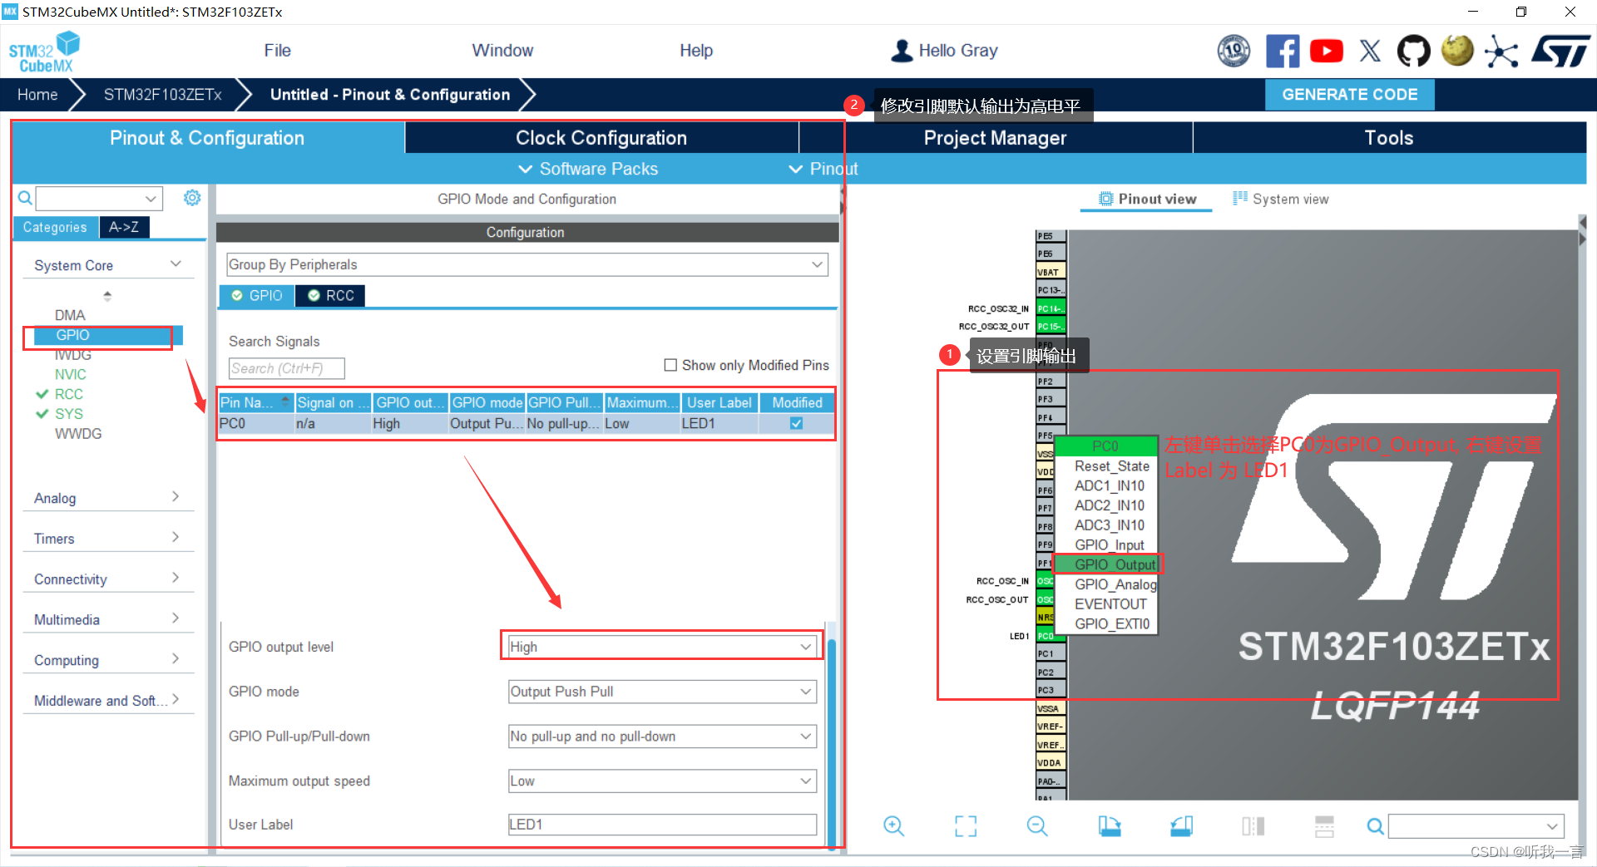Open the GPIO mode dropdown
Image resolution: width=1597 pixels, height=867 pixels.
pos(662,692)
